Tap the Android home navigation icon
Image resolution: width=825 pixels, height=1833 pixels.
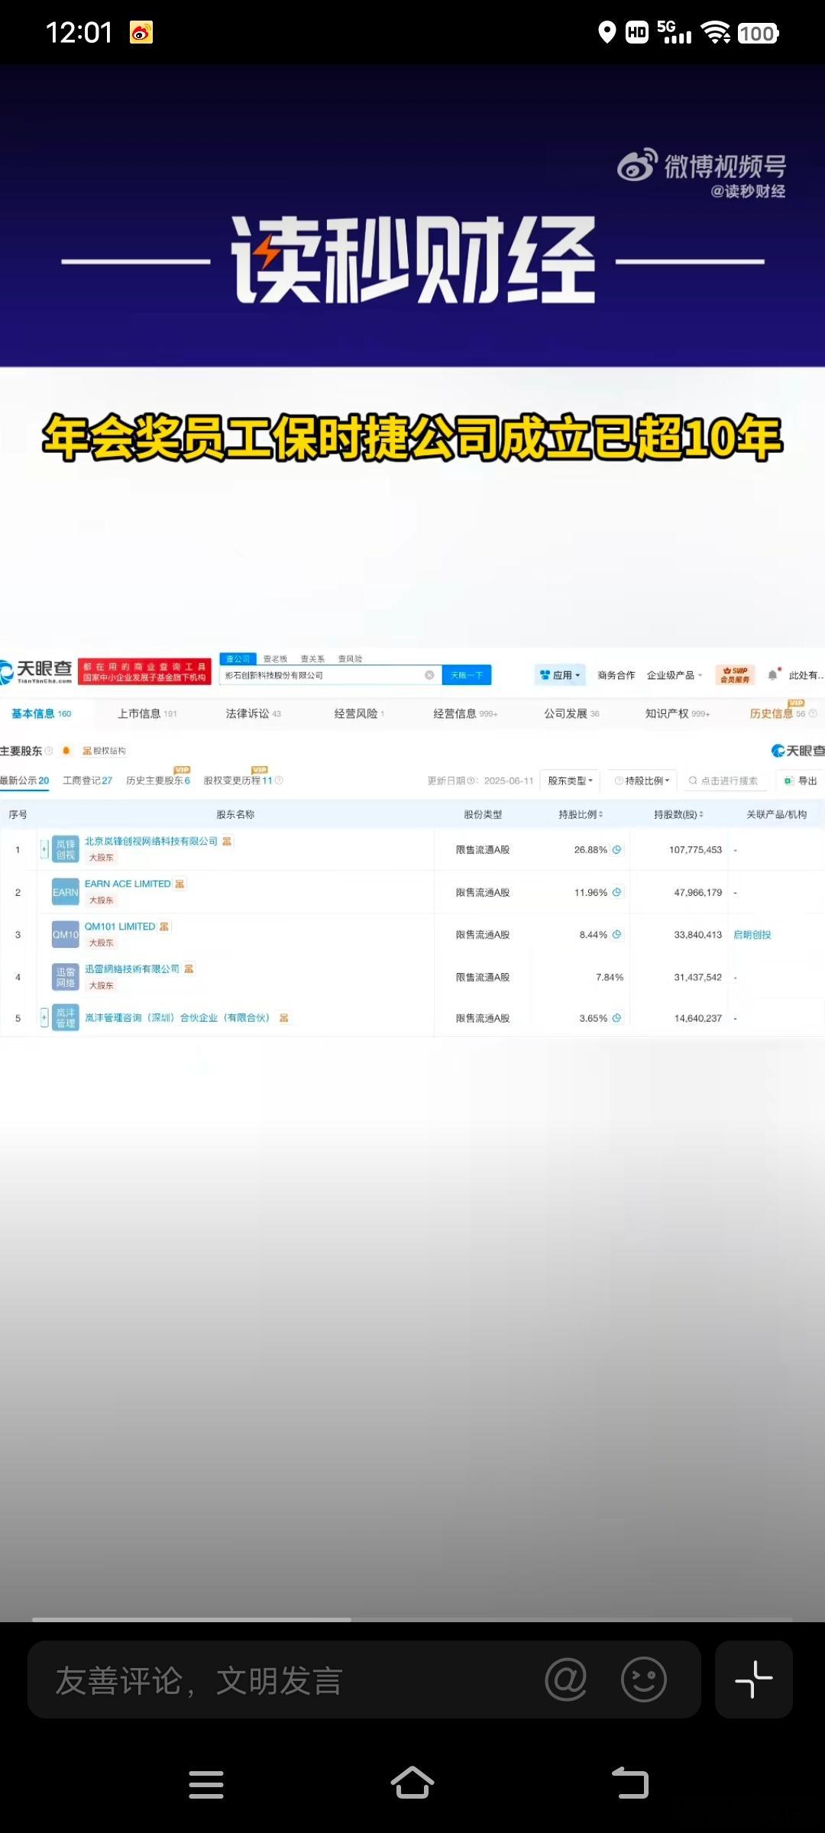[412, 1783]
